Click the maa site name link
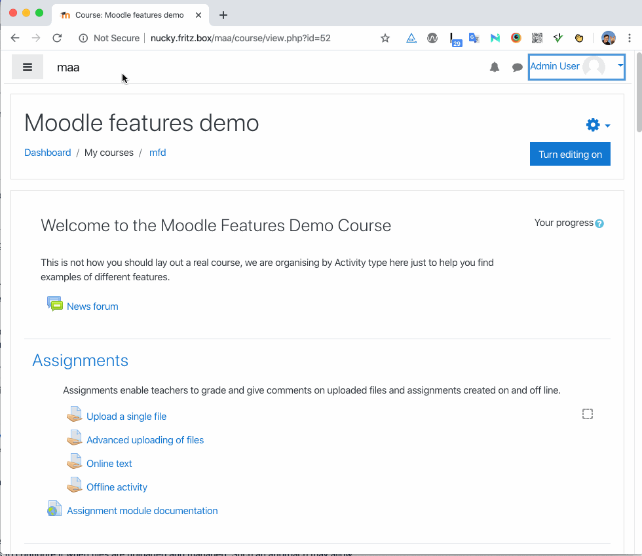 point(68,67)
